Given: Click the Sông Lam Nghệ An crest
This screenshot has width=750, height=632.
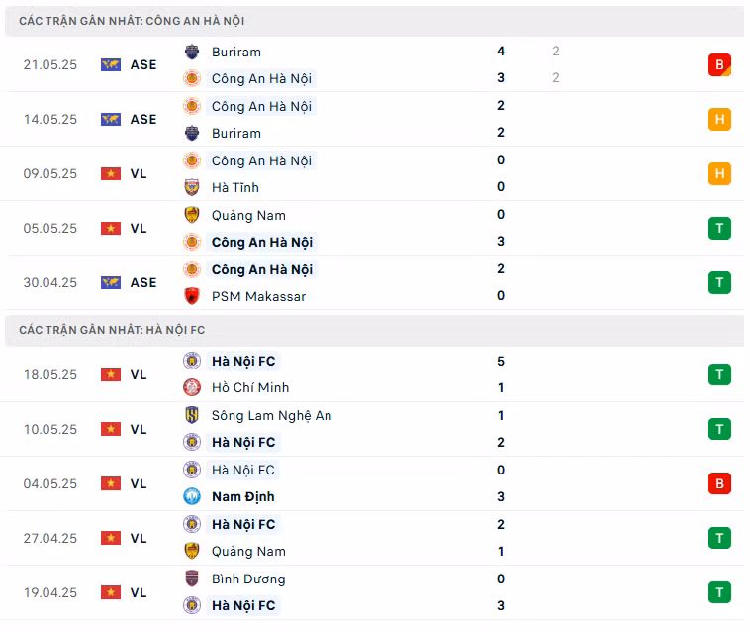Looking at the screenshot, I should pos(192,415).
